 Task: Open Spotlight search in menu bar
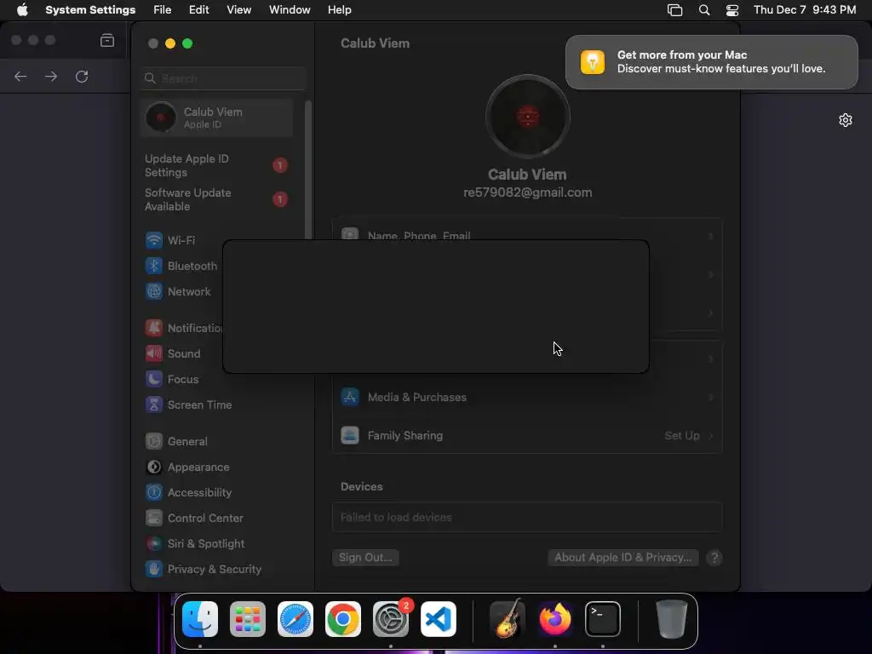[x=704, y=10]
